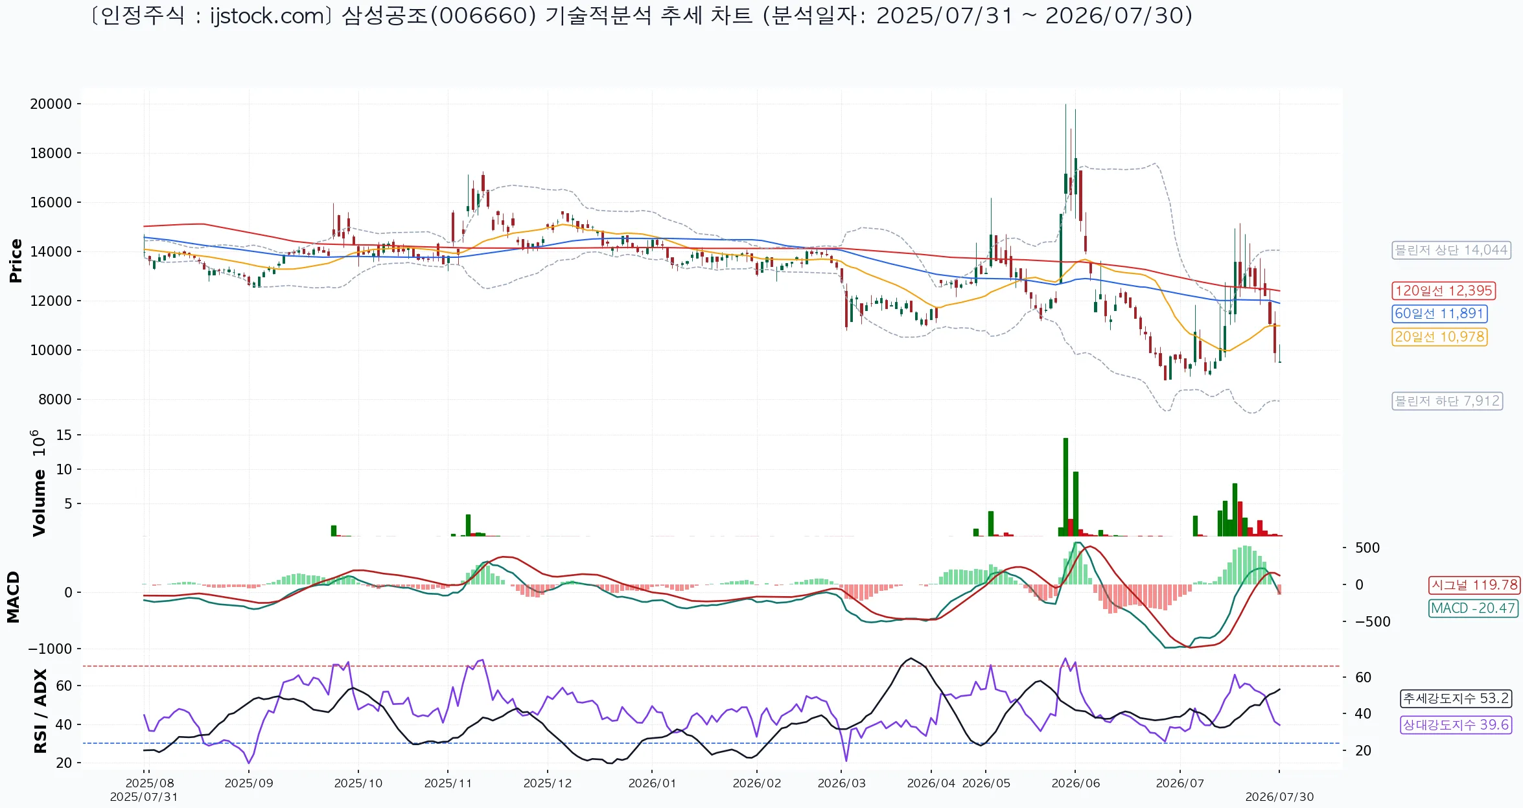Click the '2026/02' date axis label
The image size is (1523, 808).
(757, 783)
